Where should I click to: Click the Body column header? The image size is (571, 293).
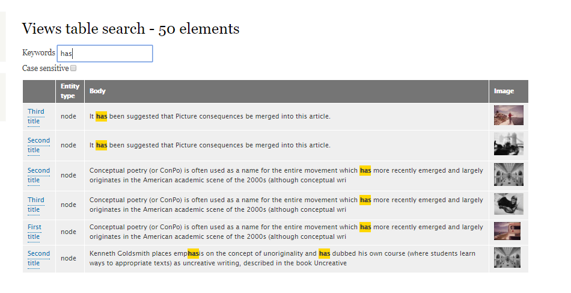click(x=97, y=91)
